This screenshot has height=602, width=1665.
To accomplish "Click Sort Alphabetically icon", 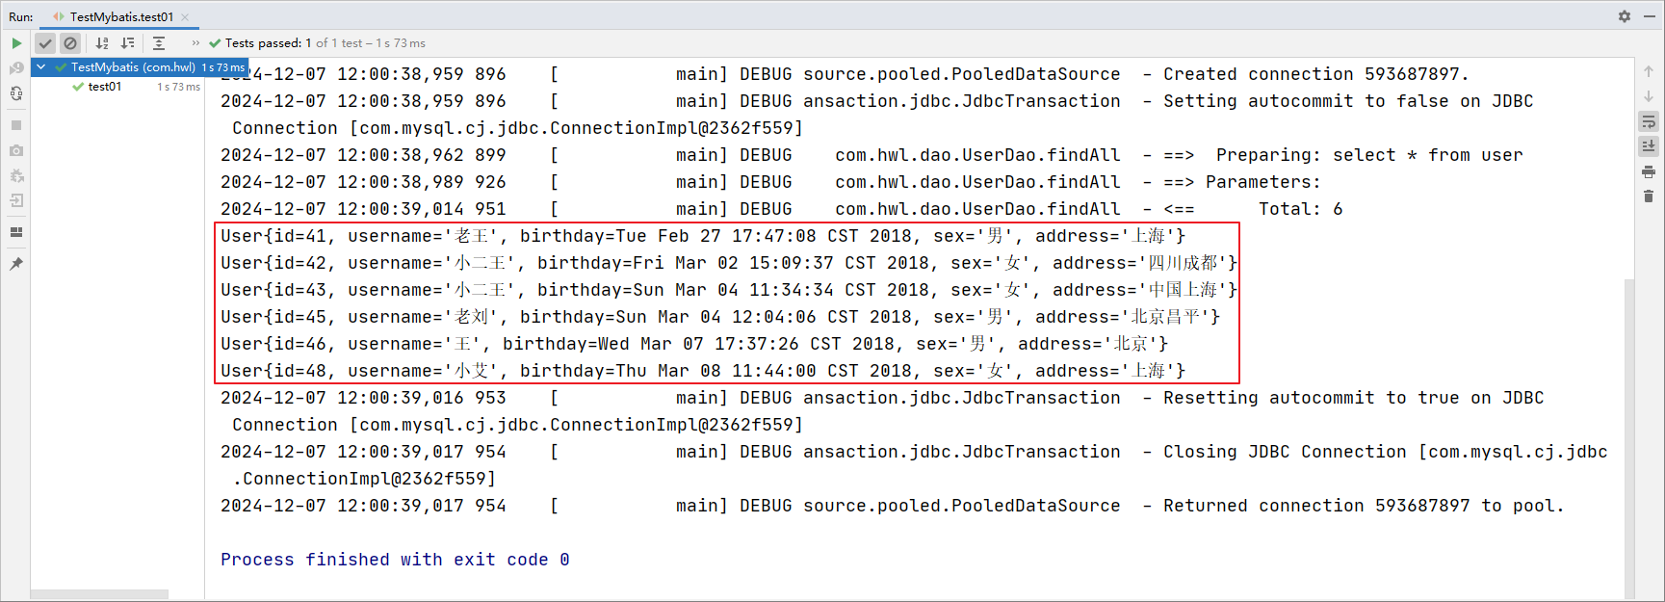I will (102, 43).
